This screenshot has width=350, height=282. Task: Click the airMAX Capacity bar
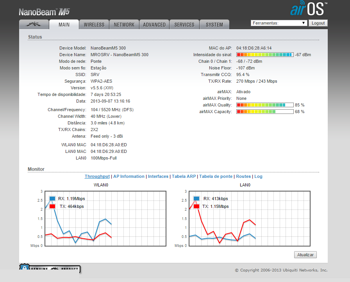265,112
